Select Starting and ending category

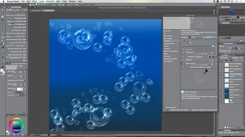[x=170, y=59]
